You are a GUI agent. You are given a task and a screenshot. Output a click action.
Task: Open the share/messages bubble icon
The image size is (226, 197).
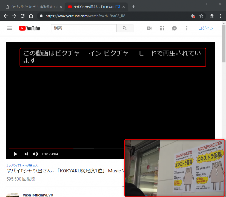click(174, 28)
